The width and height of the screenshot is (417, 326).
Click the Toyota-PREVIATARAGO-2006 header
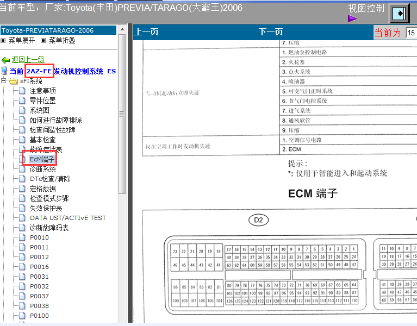[58, 30]
